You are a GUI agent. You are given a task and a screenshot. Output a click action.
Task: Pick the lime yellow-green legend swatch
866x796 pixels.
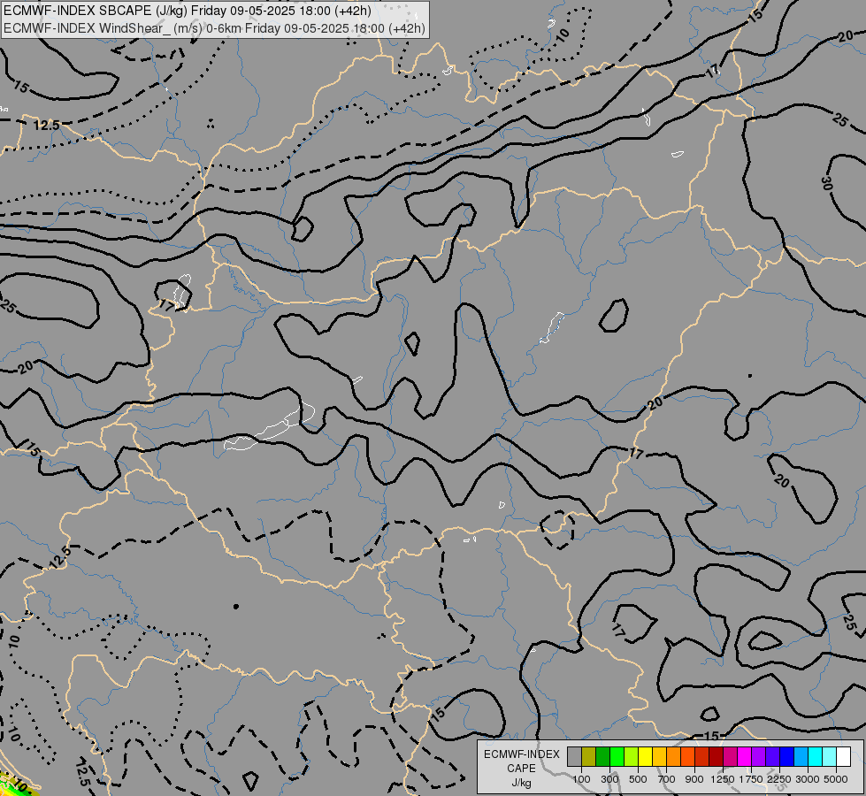pos(632,757)
